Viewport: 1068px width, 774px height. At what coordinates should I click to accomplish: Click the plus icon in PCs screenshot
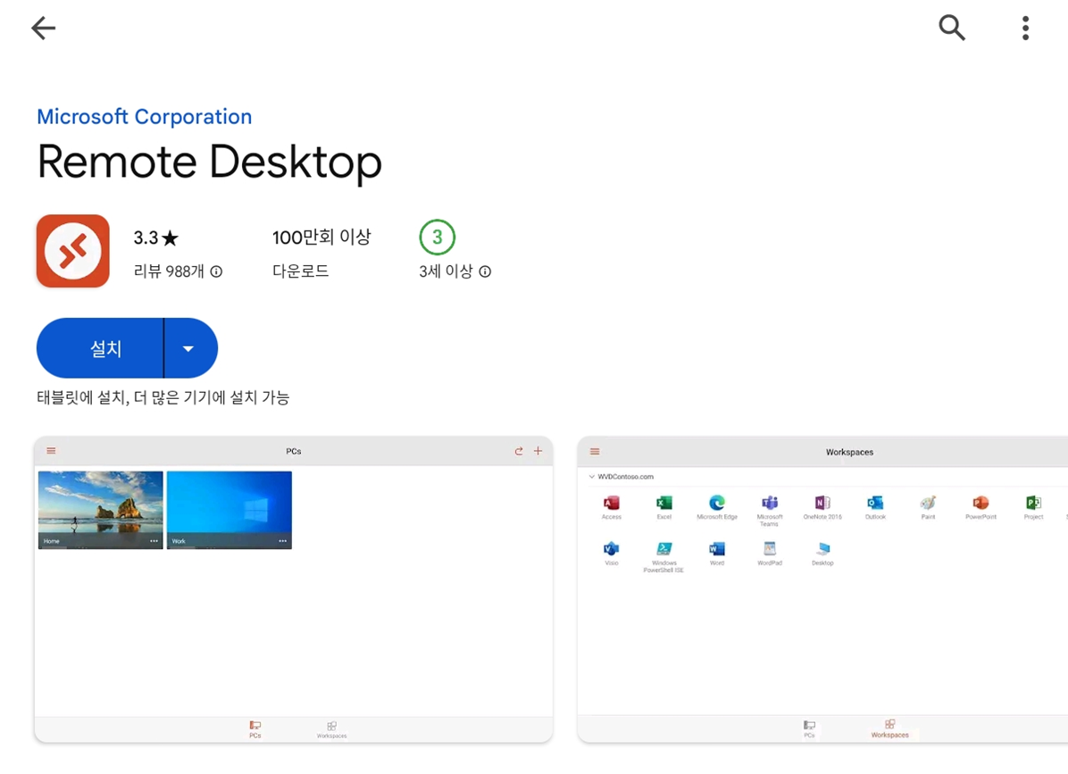[538, 451]
